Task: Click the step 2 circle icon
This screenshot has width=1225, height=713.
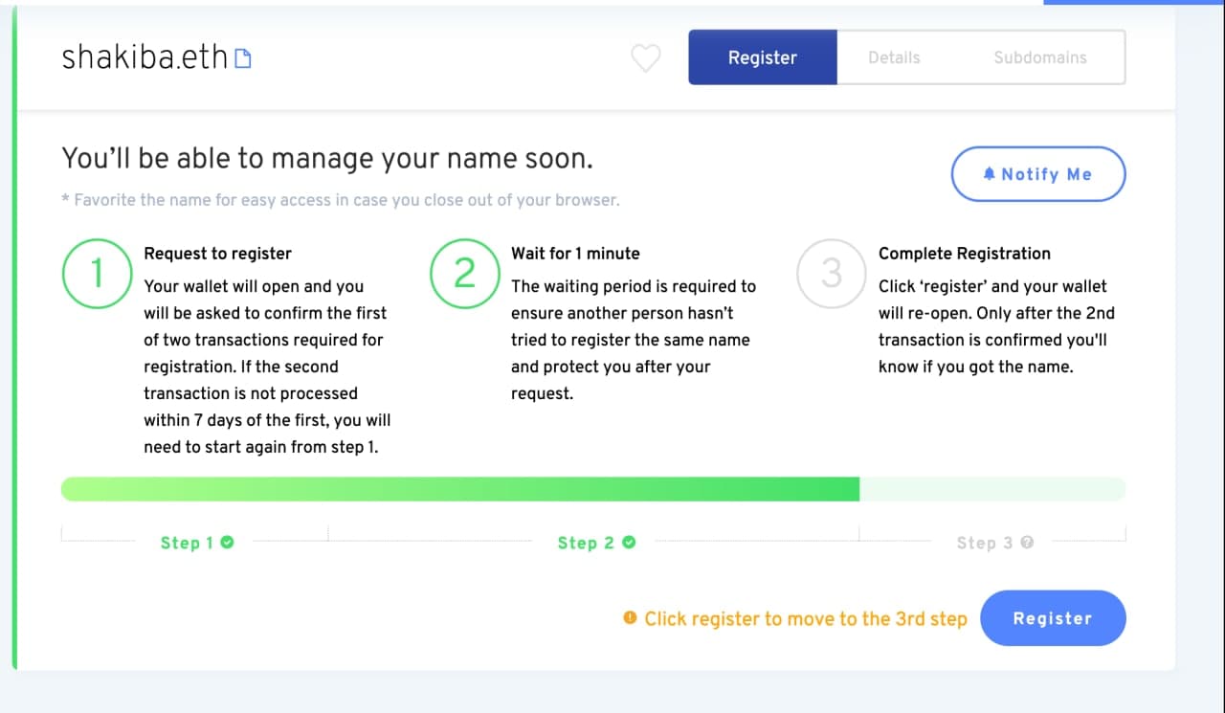Action: [464, 274]
